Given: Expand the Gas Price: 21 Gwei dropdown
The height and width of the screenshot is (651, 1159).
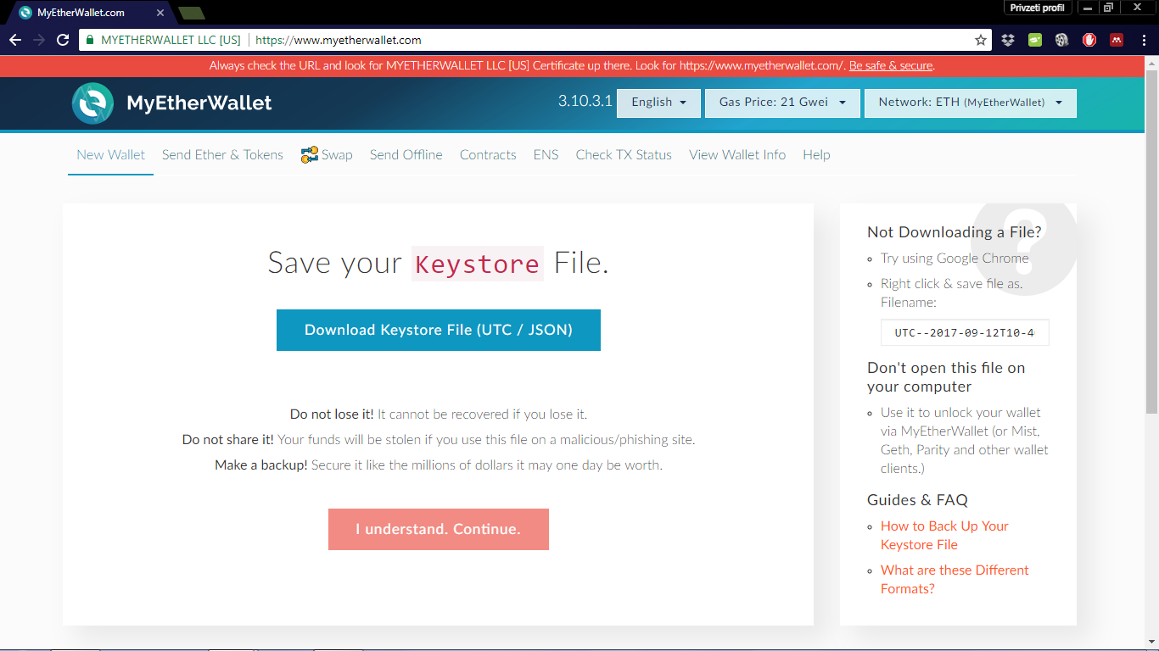Looking at the screenshot, I should coord(782,103).
